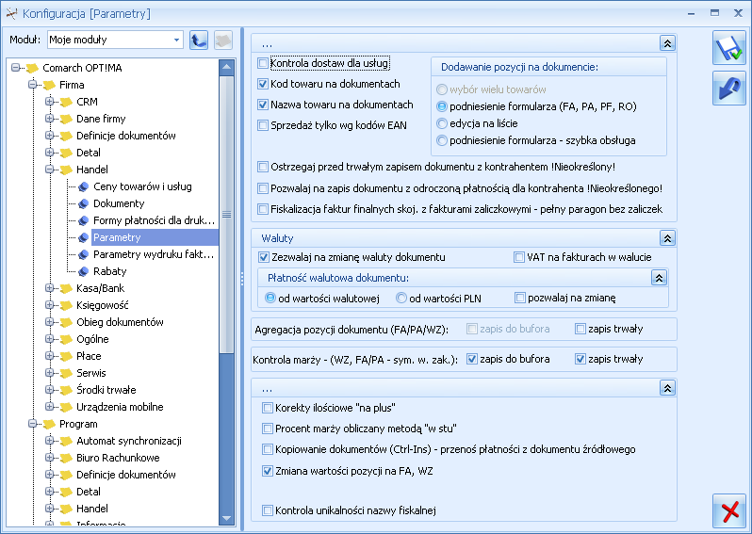Viewport: 752px width, 534px height.
Task: Click the Biuro Rachunkowe folder icon
Action: click(66, 459)
